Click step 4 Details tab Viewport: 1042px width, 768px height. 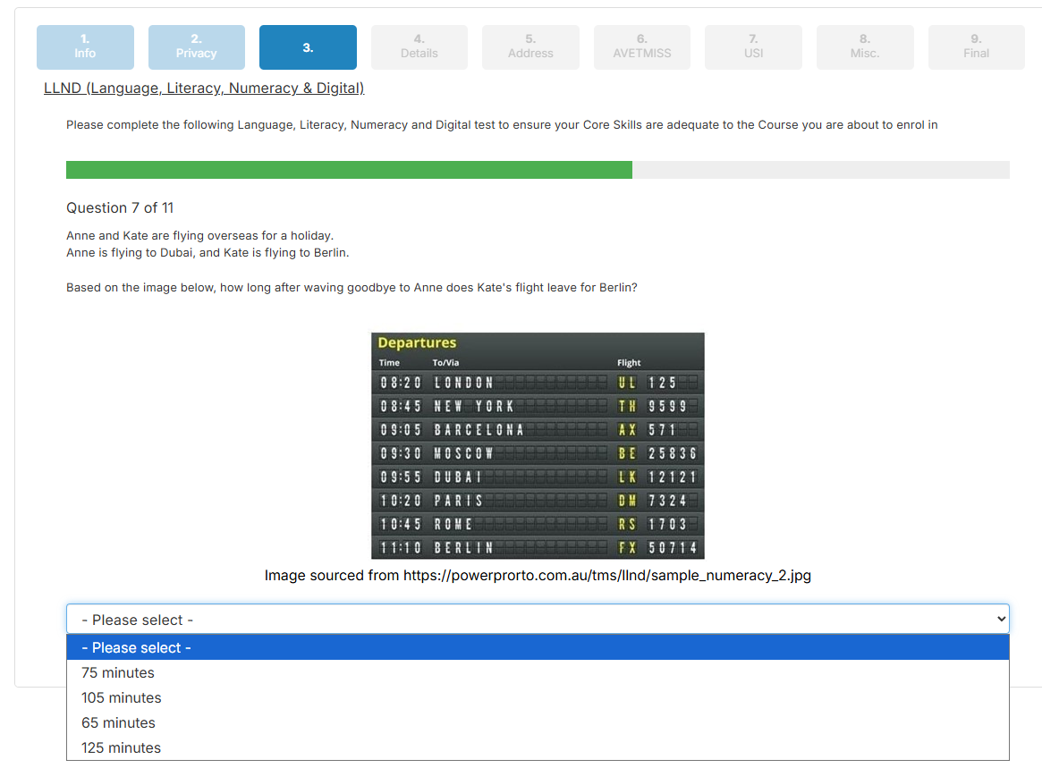tap(419, 46)
